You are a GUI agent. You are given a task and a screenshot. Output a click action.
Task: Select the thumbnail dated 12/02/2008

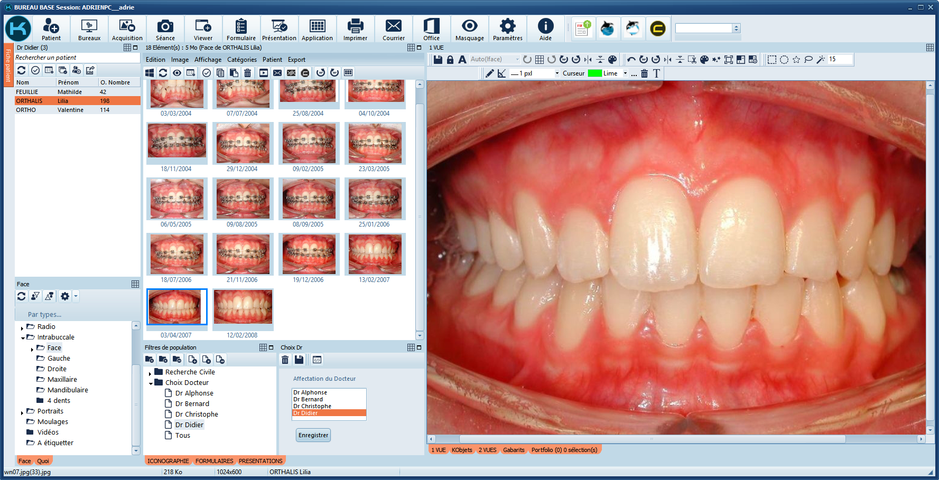click(x=243, y=307)
